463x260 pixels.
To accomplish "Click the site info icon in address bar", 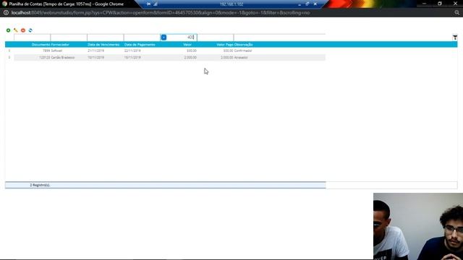I will click(6, 13).
